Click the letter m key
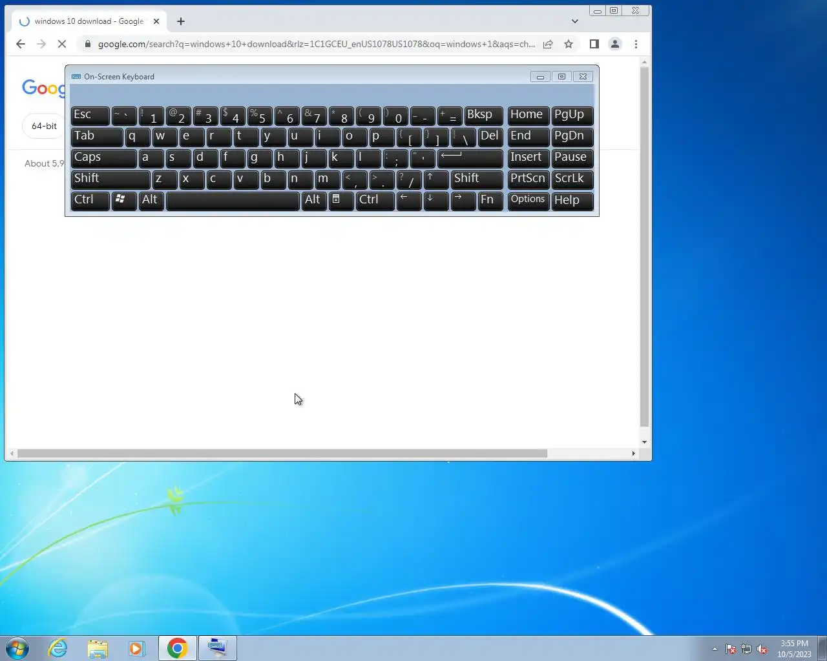This screenshot has height=661, width=827. [x=328, y=179]
